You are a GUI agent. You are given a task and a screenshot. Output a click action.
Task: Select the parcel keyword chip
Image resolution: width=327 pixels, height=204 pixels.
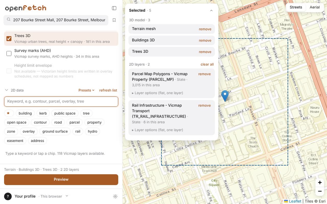coord(75,122)
